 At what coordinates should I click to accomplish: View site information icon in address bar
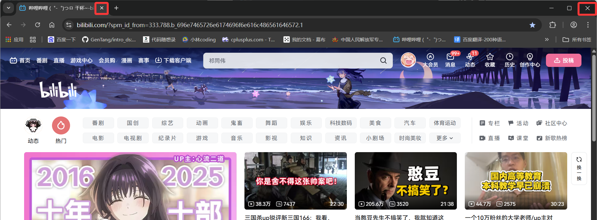click(69, 25)
